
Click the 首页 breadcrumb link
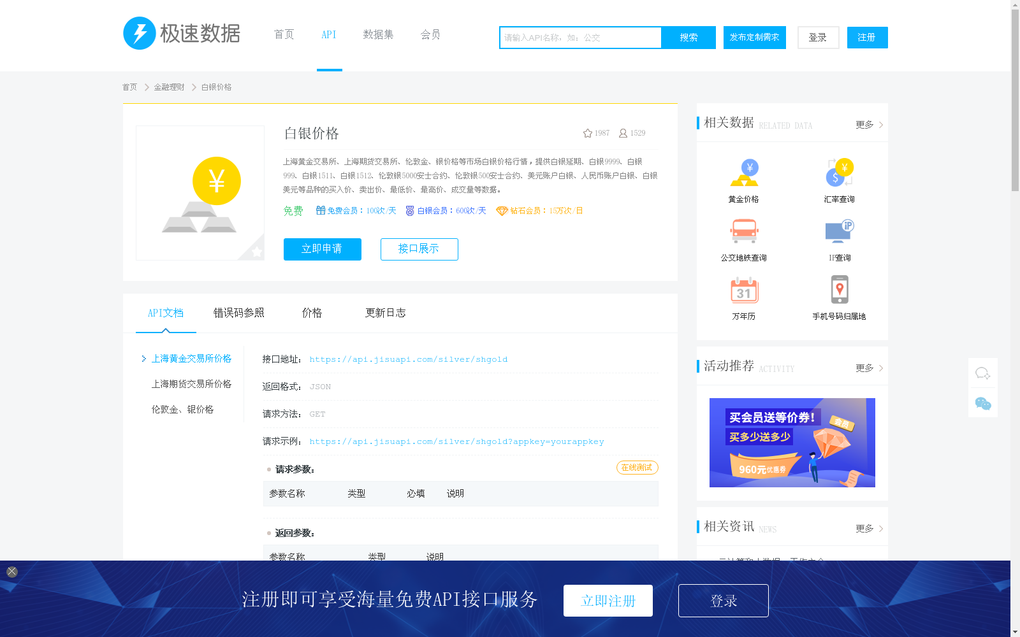tap(129, 87)
